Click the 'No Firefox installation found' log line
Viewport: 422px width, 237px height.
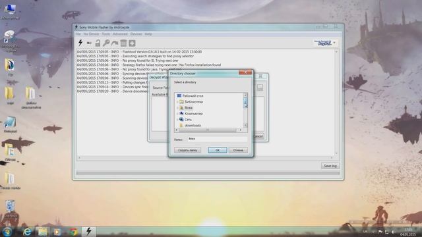(149, 65)
